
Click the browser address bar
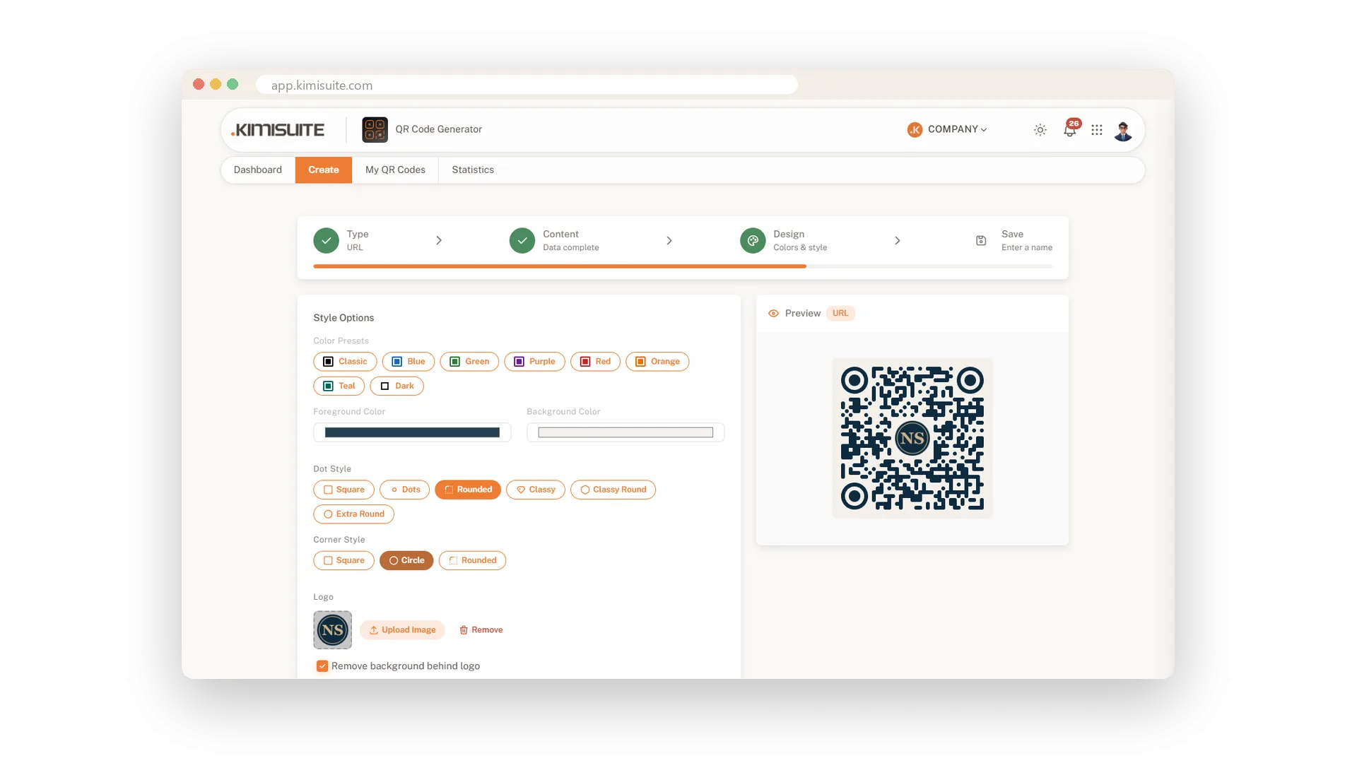527,85
